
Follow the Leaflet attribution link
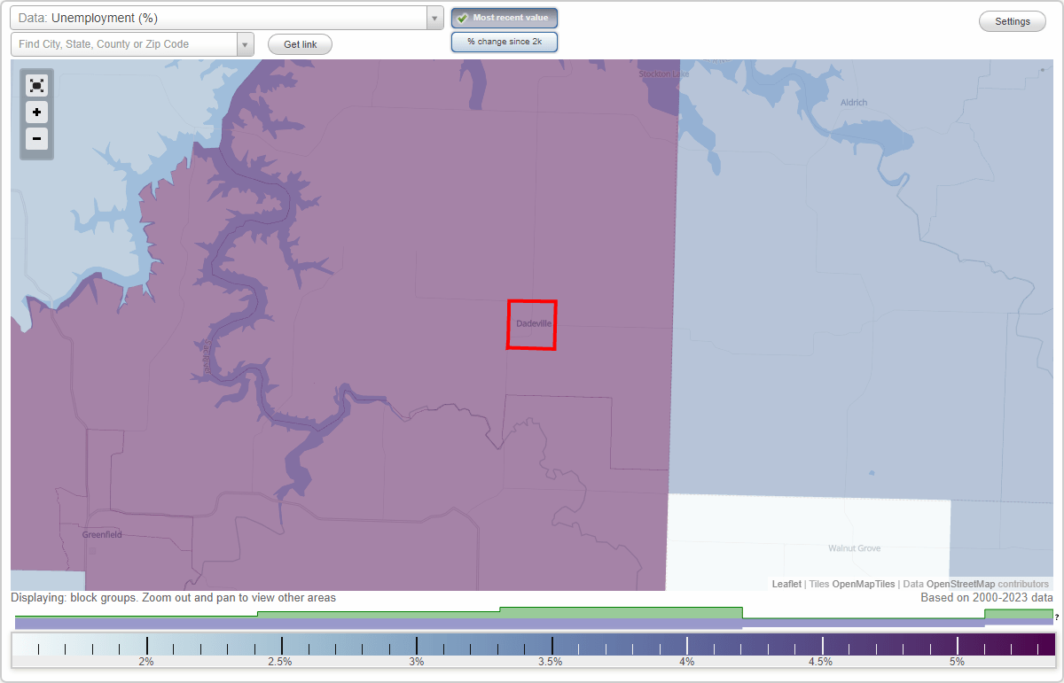click(x=786, y=585)
